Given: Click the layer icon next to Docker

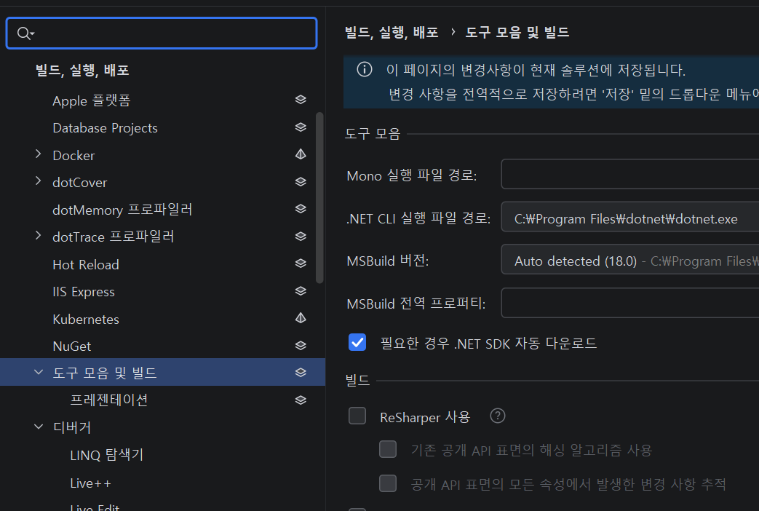Looking at the screenshot, I should click(x=301, y=155).
